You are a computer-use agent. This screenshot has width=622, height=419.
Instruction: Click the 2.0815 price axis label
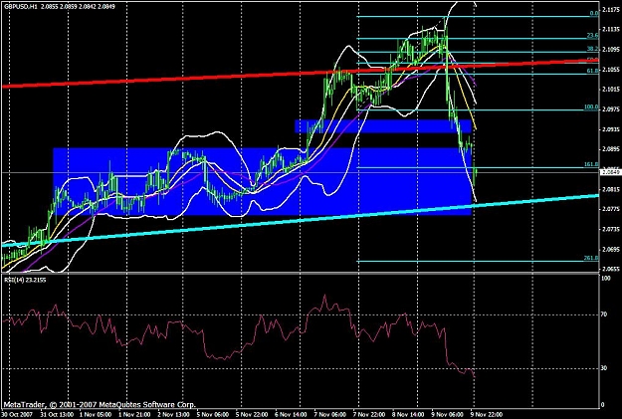click(x=609, y=189)
